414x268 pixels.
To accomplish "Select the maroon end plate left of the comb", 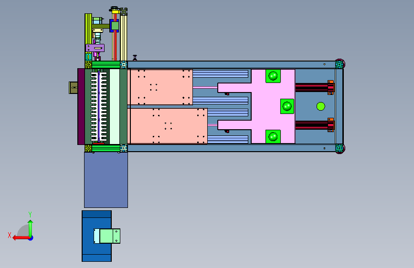I will [x=81, y=106].
